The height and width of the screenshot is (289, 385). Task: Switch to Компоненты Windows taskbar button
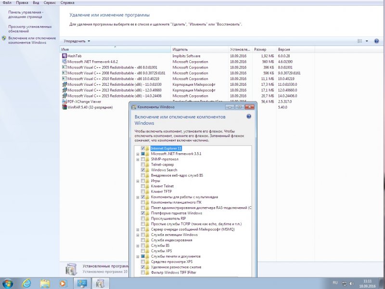click(101, 284)
